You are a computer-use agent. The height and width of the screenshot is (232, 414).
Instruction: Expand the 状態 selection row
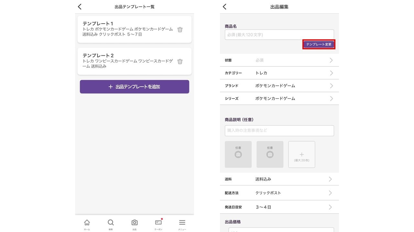tap(279, 60)
